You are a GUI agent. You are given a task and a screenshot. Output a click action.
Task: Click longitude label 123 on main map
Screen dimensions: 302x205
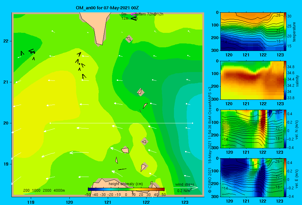click(x=185, y=202)
